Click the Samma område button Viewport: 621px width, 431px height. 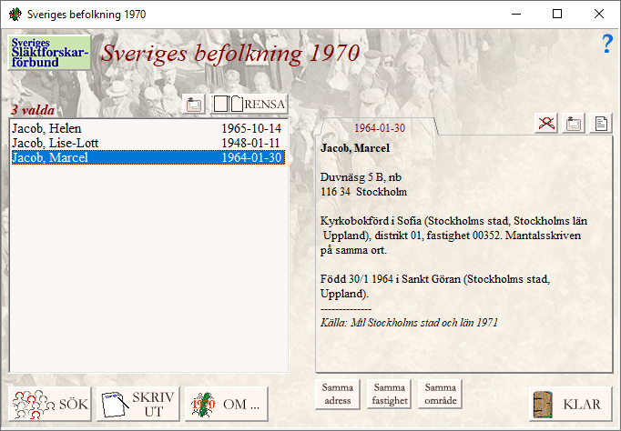[x=441, y=395]
